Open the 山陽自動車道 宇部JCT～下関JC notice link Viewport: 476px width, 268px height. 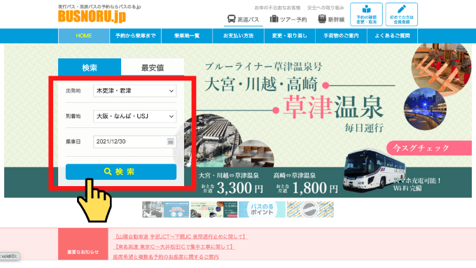point(181,237)
